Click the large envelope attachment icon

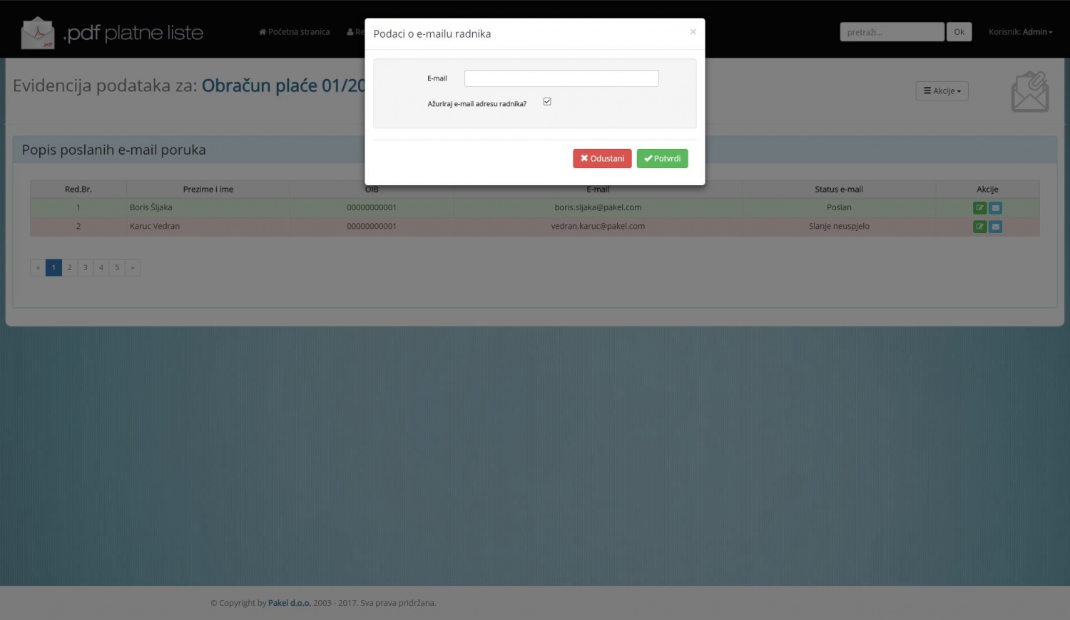(1029, 91)
